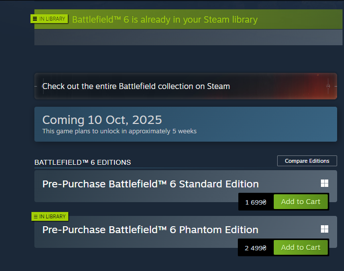Click the IN LIBRARY label above Phantom Edition
The image size is (344, 271).
click(53, 216)
